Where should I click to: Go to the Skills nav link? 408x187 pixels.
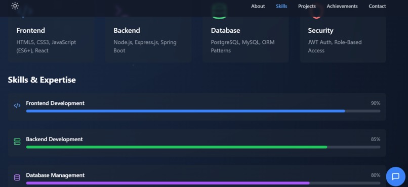(281, 6)
